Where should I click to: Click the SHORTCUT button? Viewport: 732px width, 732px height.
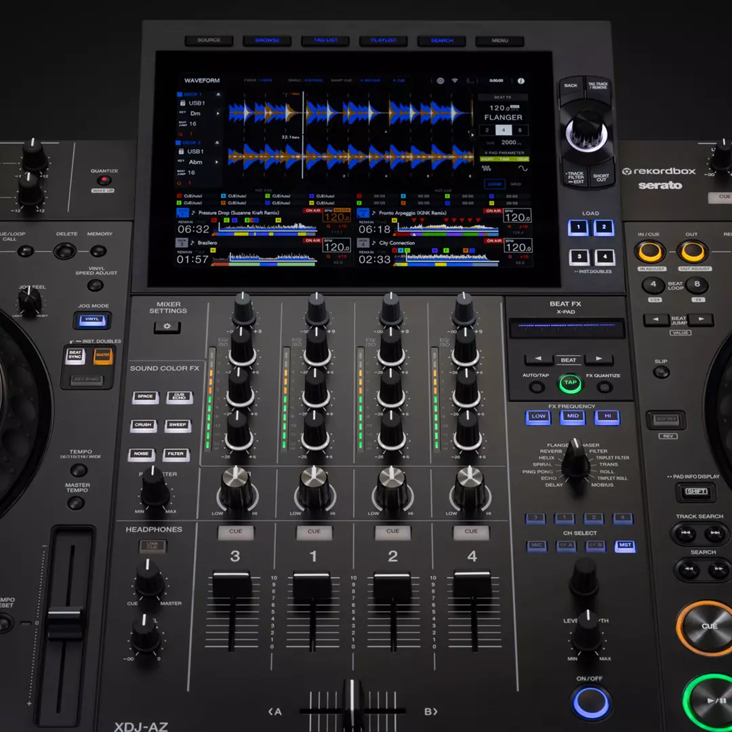pyautogui.click(x=601, y=176)
